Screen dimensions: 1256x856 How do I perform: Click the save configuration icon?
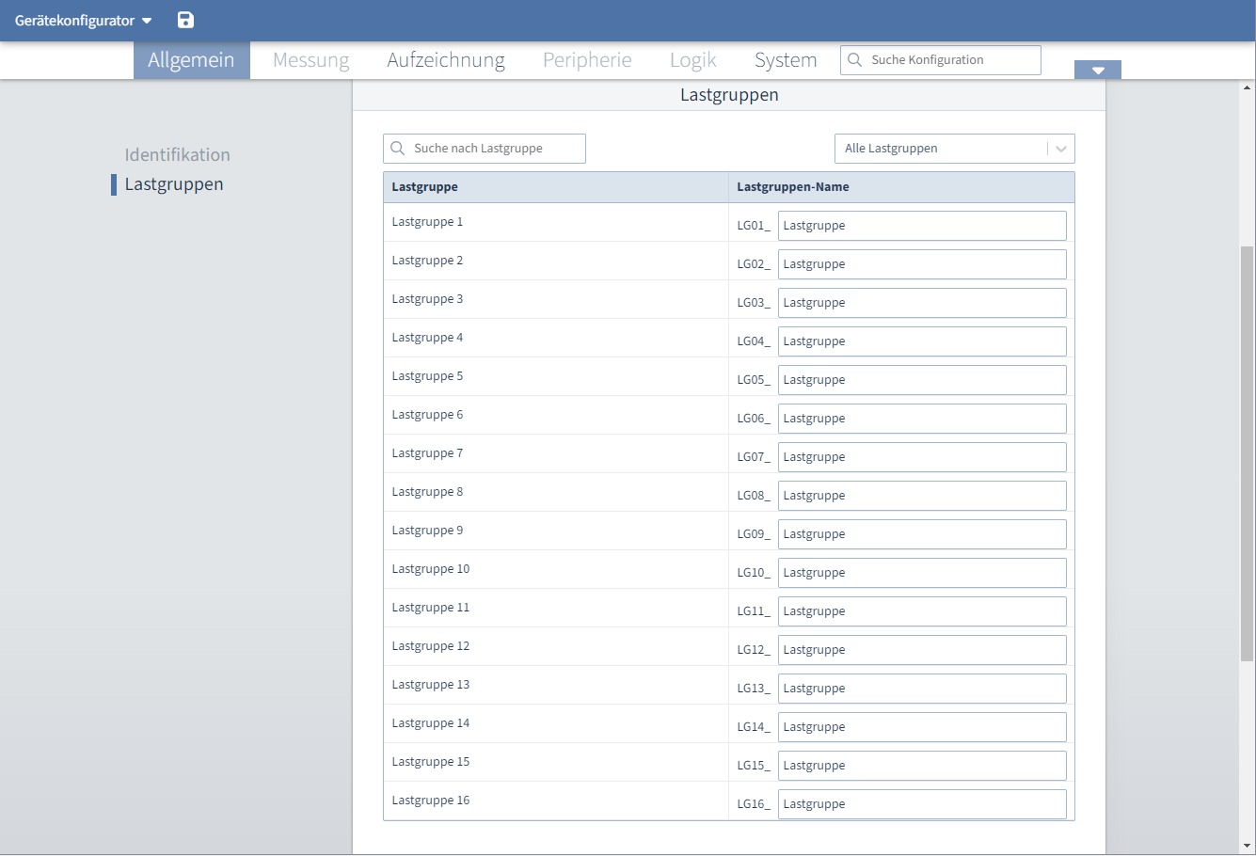point(184,20)
